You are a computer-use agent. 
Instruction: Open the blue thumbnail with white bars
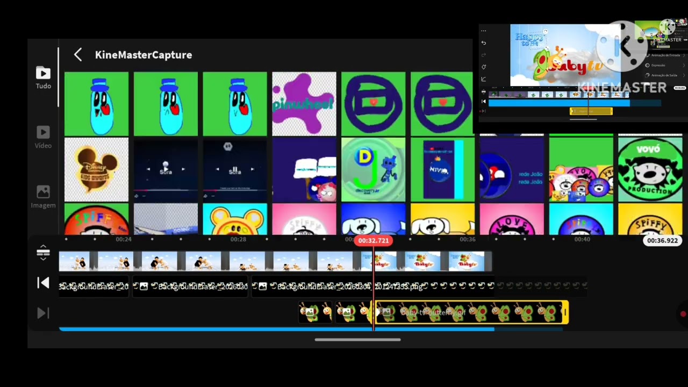304,169
